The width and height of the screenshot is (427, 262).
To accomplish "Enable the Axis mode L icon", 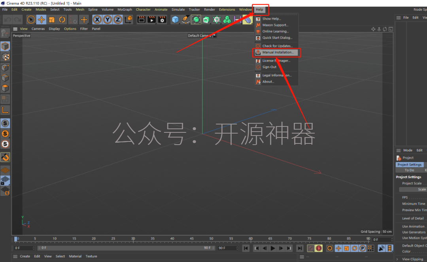I will click(x=5, y=110).
